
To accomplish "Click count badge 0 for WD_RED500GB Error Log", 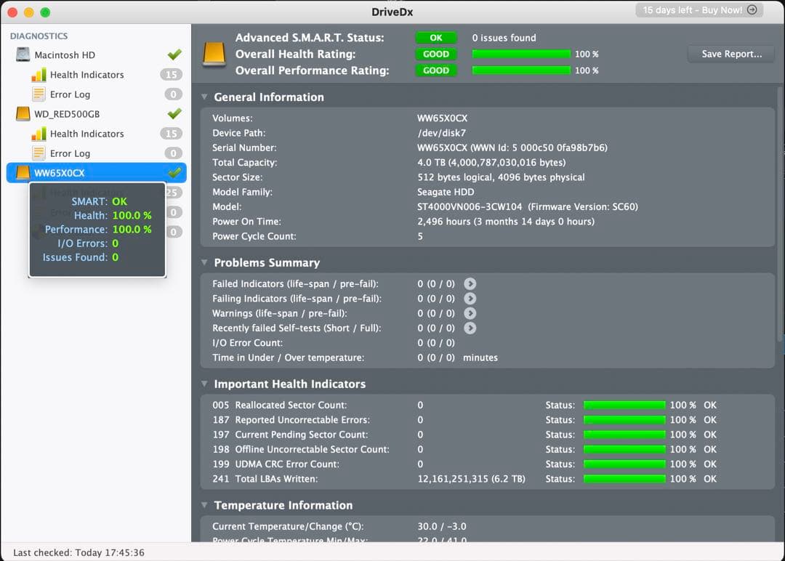I will pyautogui.click(x=173, y=153).
